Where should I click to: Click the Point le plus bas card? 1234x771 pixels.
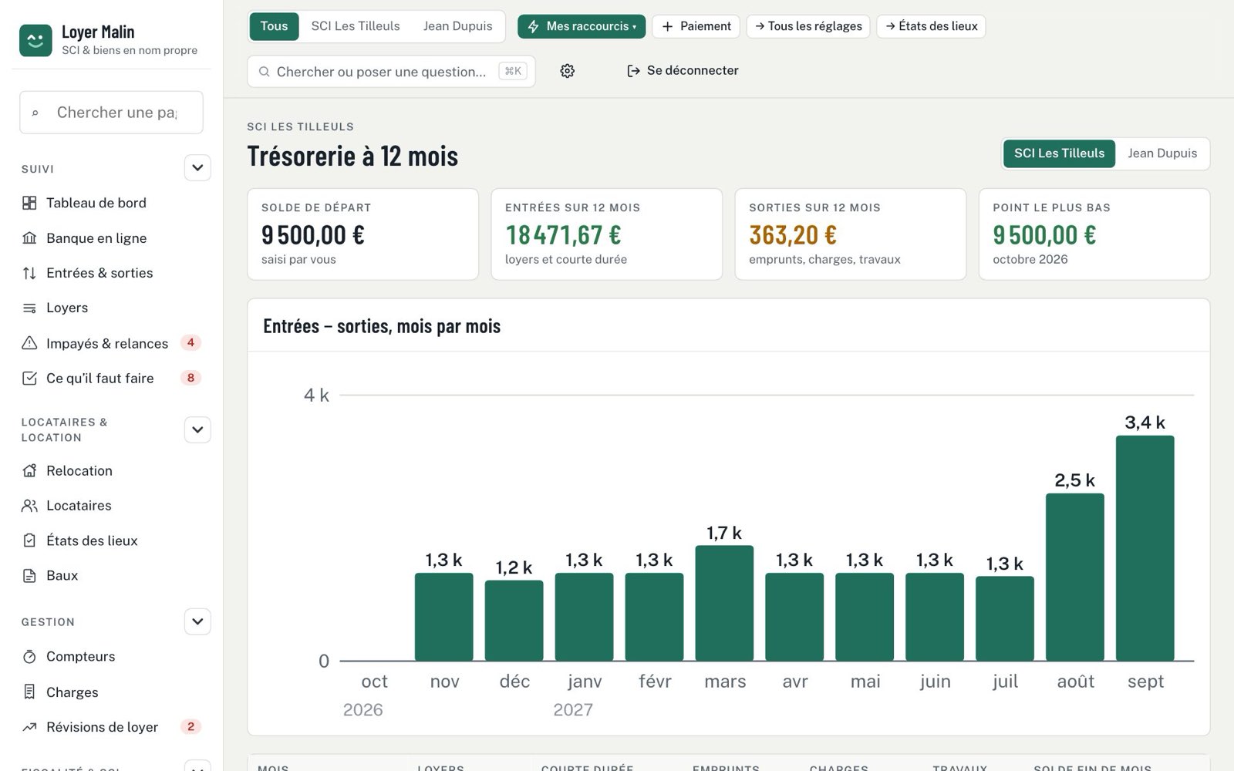pyautogui.click(x=1094, y=234)
